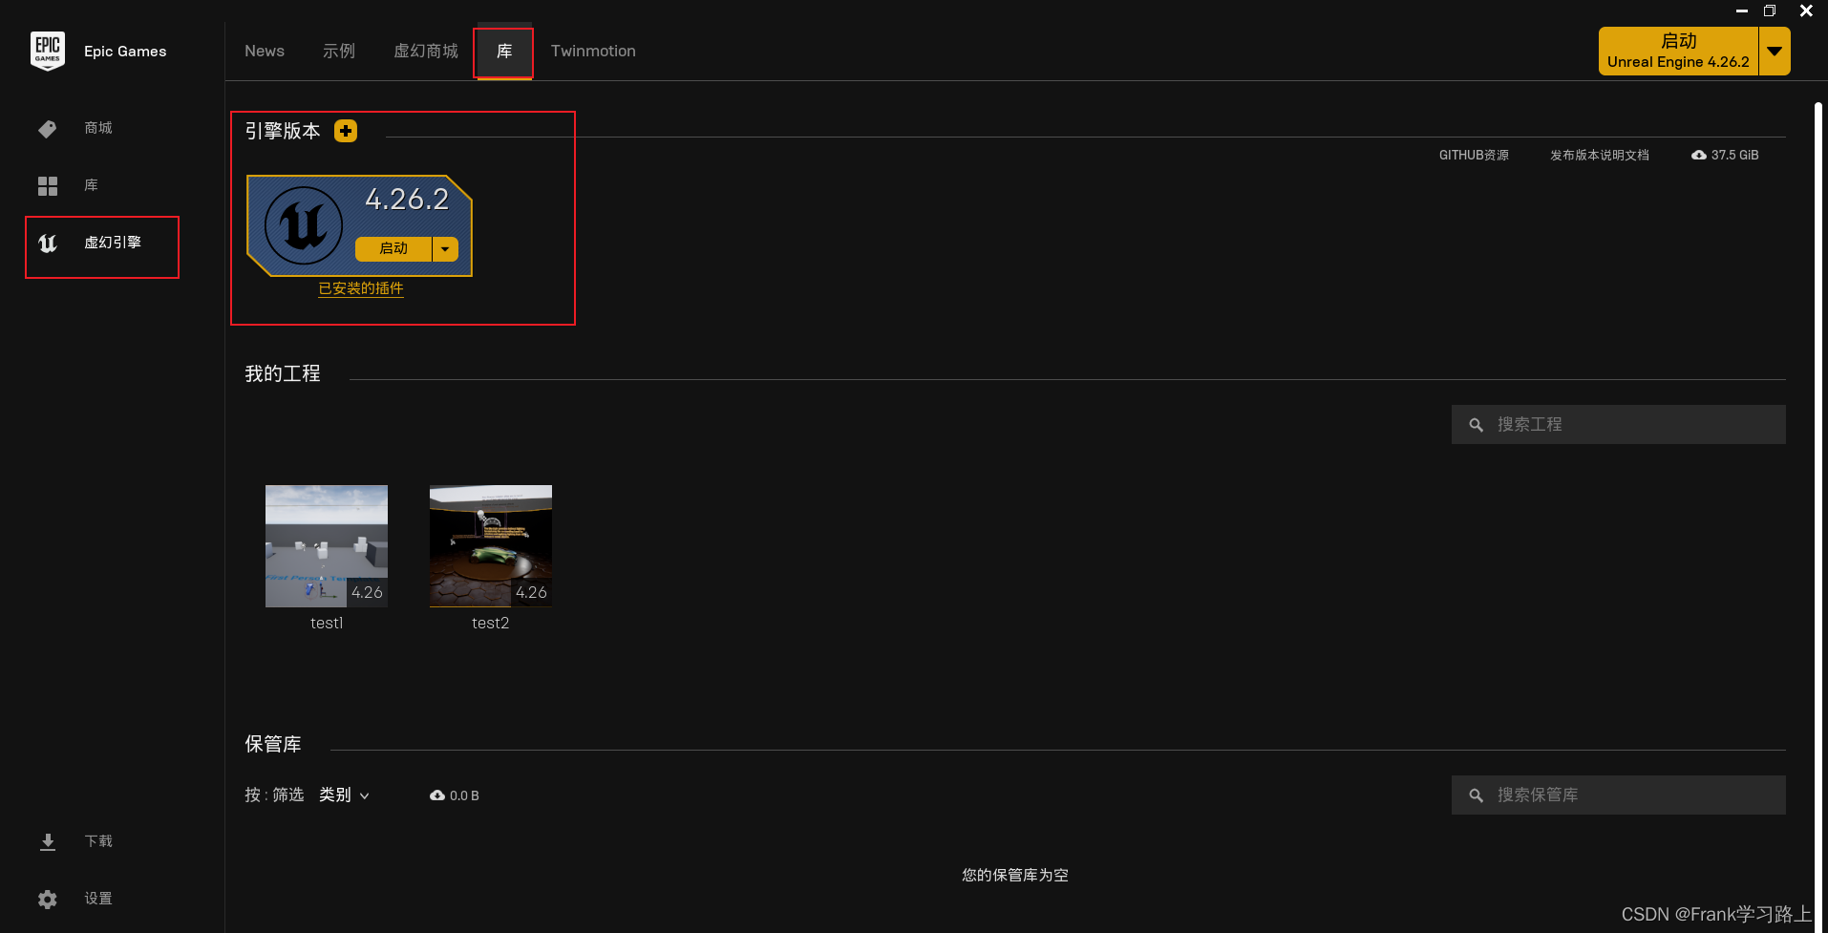
Task: Click the test1 project name
Action: (327, 624)
